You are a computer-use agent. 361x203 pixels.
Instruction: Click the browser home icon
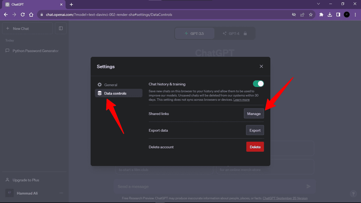pyautogui.click(x=31, y=15)
